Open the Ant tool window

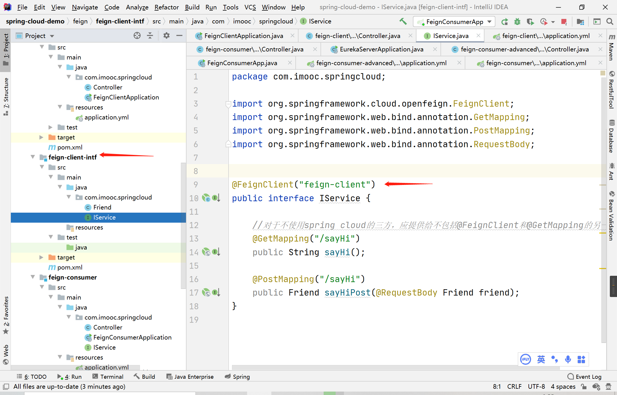612,171
